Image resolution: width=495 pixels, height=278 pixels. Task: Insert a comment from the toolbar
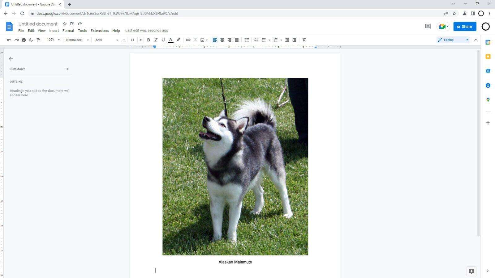coord(195,40)
